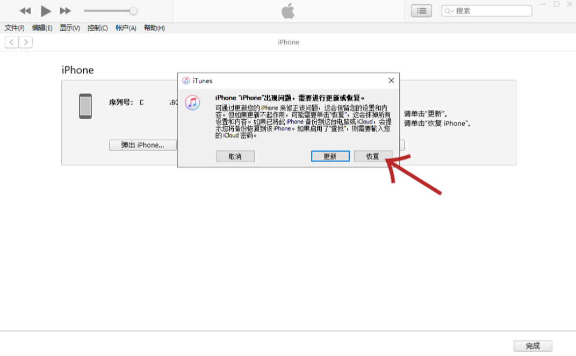
Task: Click the back navigation chevron
Action: [11, 41]
